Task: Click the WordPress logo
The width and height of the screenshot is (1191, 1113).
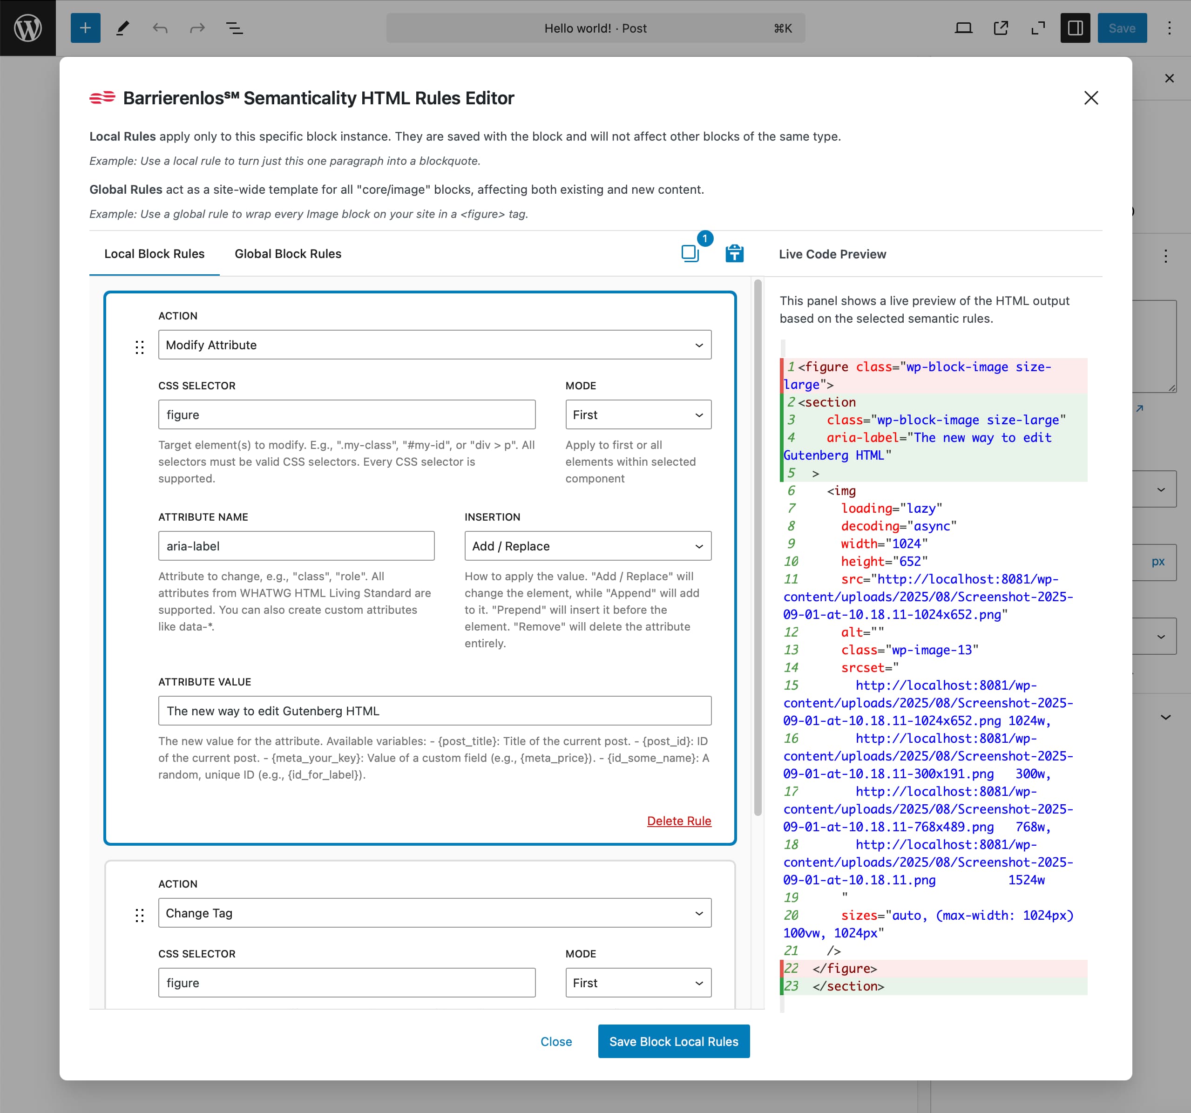Action: pos(27,27)
